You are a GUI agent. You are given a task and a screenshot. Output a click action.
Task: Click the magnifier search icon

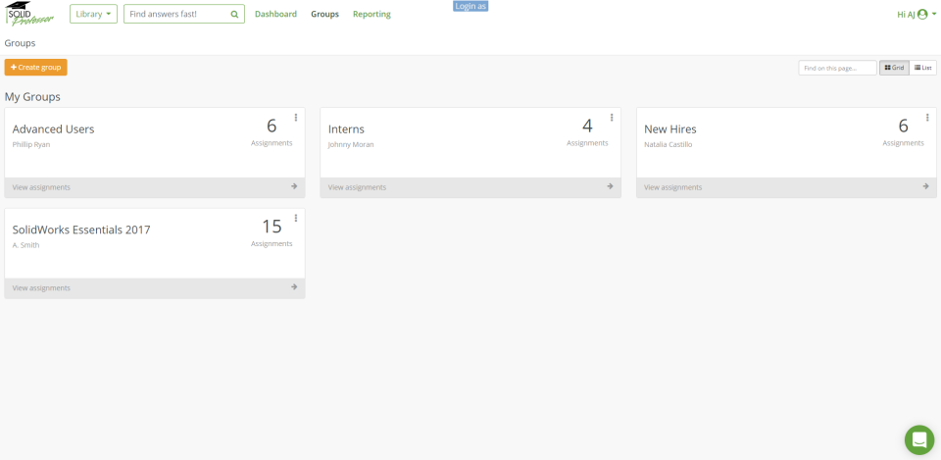click(x=234, y=14)
